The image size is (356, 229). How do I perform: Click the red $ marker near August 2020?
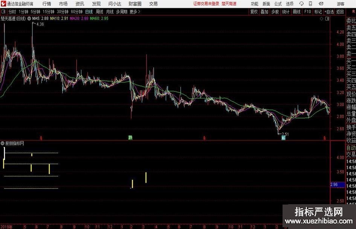(204, 138)
